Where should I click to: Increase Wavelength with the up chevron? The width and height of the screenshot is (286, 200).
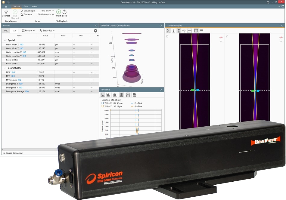(53, 11)
